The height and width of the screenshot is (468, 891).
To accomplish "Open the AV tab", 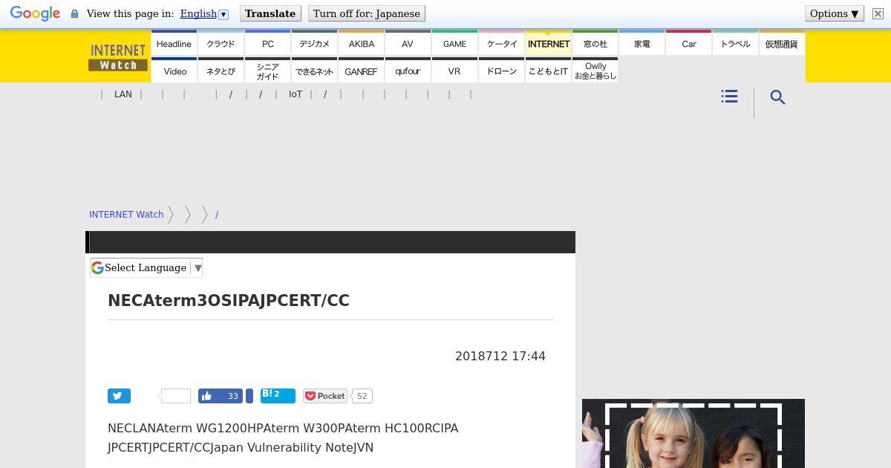I will [408, 43].
